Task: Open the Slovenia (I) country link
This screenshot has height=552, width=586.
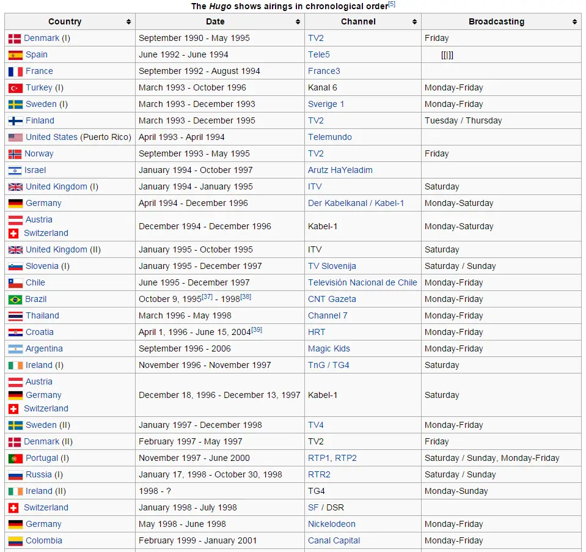Action: (42, 266)
